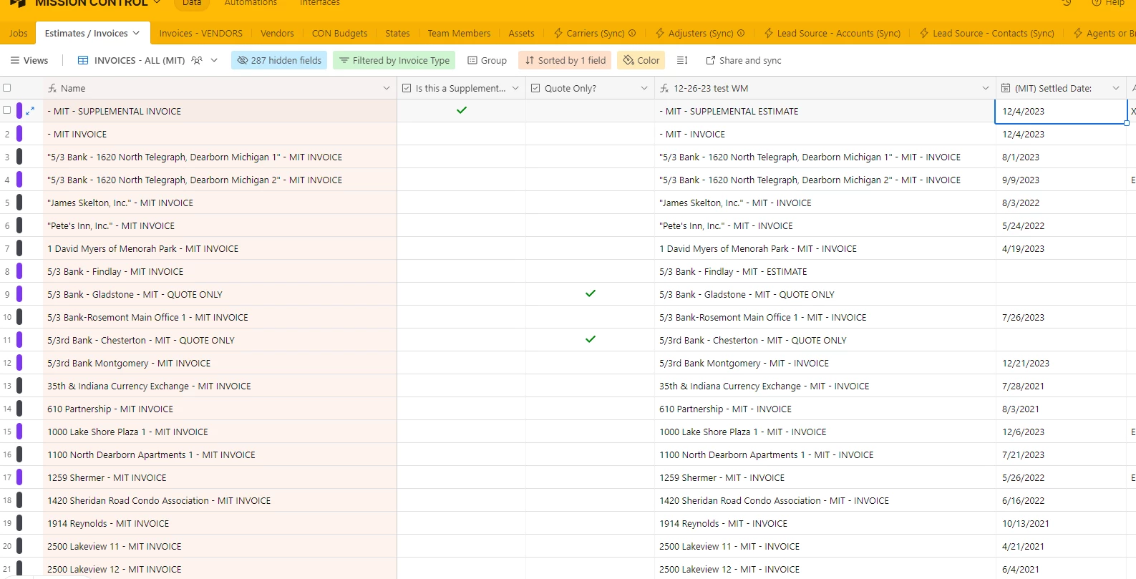
Task: Click the Color button
Action: 641,61
